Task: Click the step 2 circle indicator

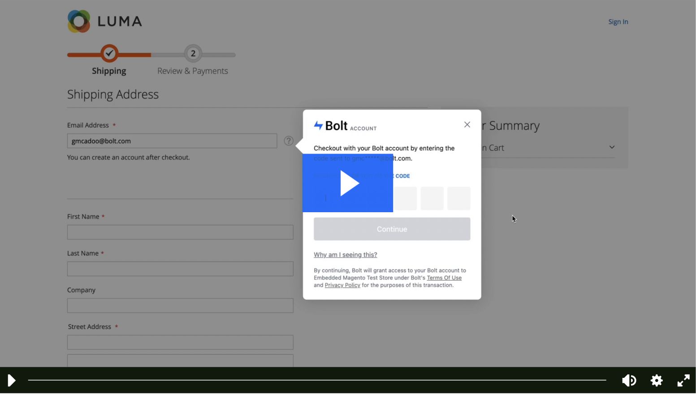Action: coord(193,53)
